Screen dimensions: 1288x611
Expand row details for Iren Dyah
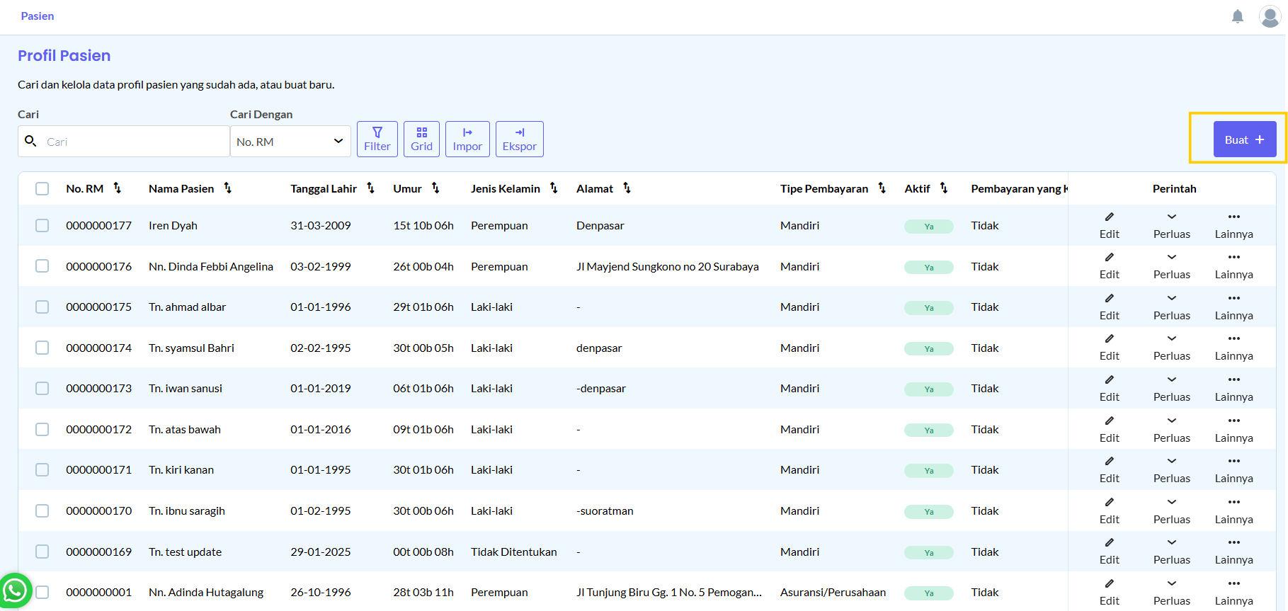click(1172, 226)
